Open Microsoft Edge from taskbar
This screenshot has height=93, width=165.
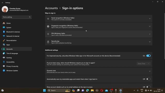click(x=88, y=90)
